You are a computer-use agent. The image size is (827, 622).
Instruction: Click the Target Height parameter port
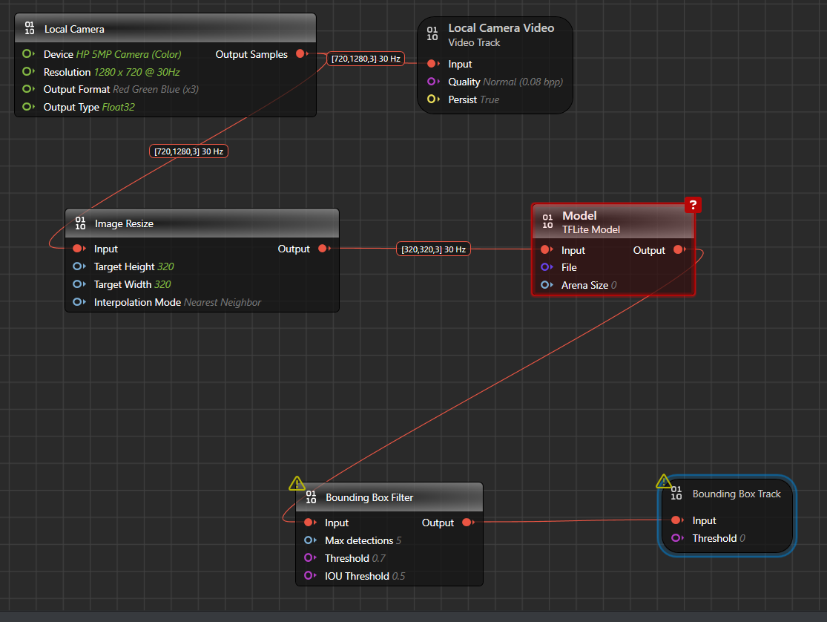79,266
